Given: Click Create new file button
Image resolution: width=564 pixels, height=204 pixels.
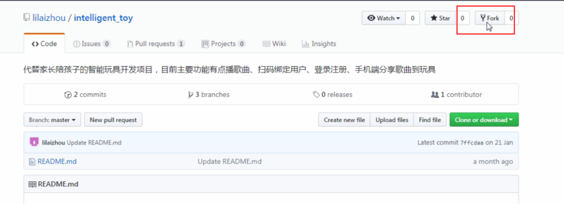Looking at the screenshot, I should pyautogui.click(x=345, y=120).
